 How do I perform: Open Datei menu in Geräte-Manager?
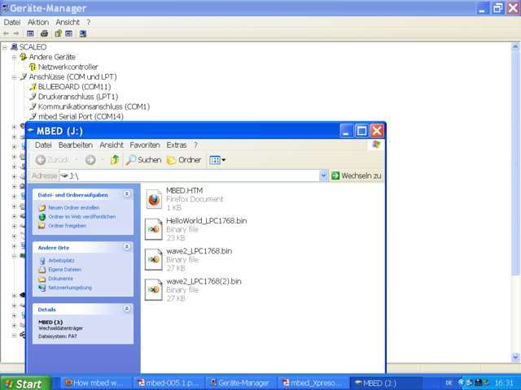pyautogui.click(x=12, y=22)
